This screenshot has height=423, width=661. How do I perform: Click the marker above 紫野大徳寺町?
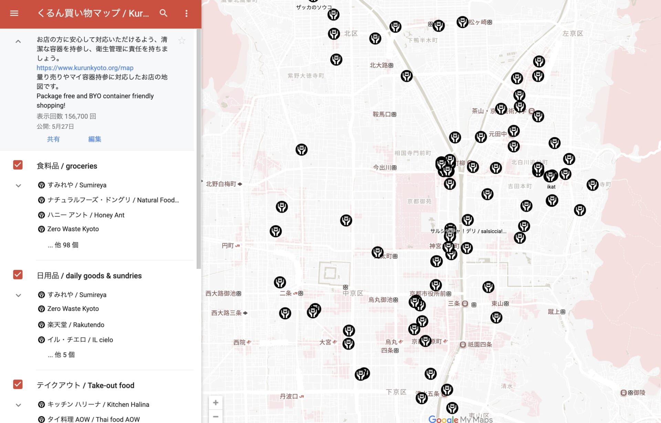(x=336, y=60)
